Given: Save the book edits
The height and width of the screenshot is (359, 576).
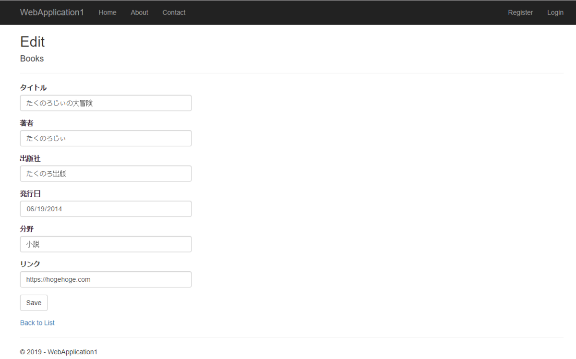Looking at the screenshot, I should coord(34,303).
